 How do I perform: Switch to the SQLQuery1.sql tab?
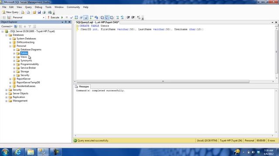97,22
